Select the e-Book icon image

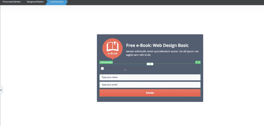coord(113,49)
